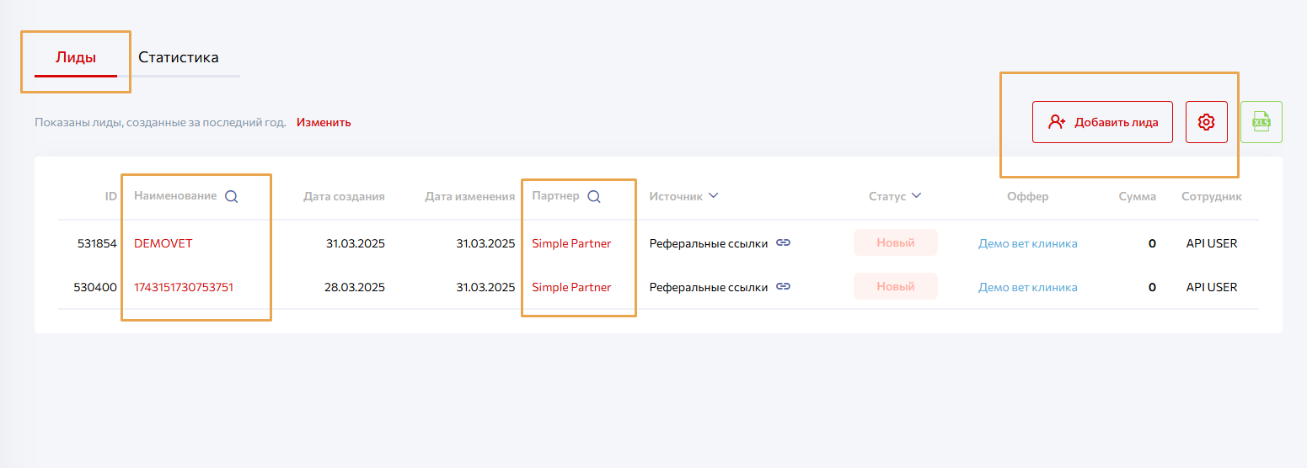Open Демо вет клиника offer in first row
This screenshot has height=468, width=1307.
1027,243
